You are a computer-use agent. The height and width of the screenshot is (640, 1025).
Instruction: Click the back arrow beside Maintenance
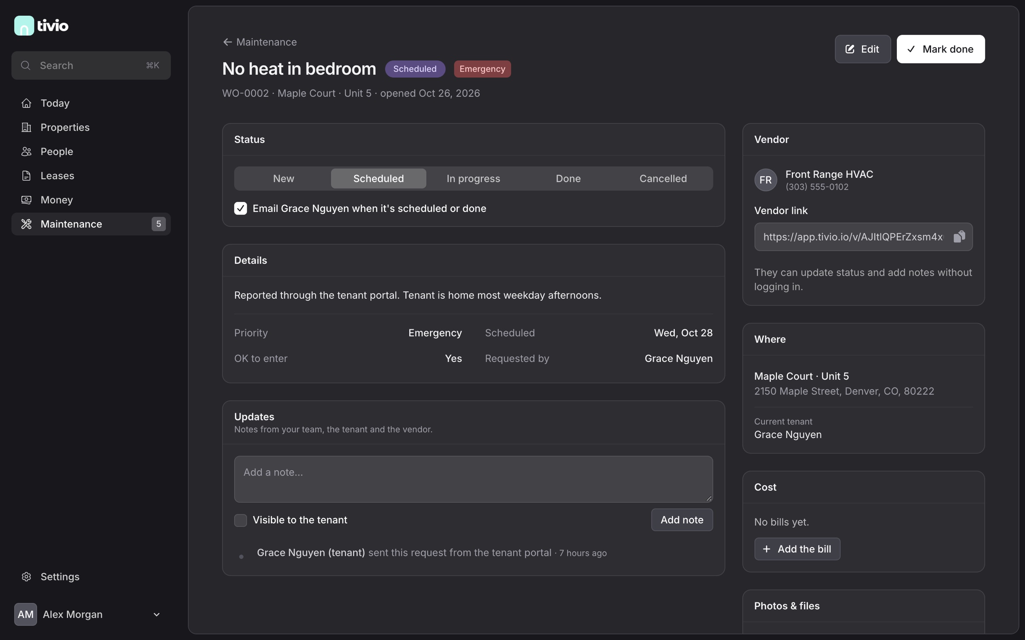point(227,42)
